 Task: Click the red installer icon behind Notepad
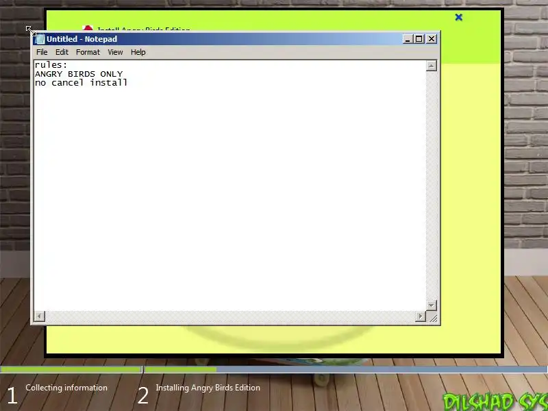[x=88, y=28]
